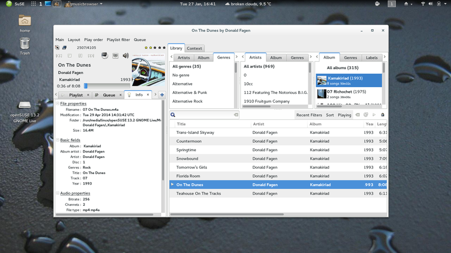Select the song Teahouse On The Tracks
Image resolution: width=451 pixels, height=253 pixels.
pyautogui.click(x=278, y=193)
